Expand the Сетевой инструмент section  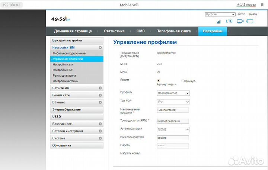(77, 131)
